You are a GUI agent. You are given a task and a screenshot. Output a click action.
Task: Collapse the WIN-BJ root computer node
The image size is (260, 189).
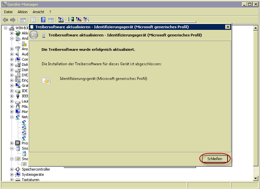coord(6,28)
